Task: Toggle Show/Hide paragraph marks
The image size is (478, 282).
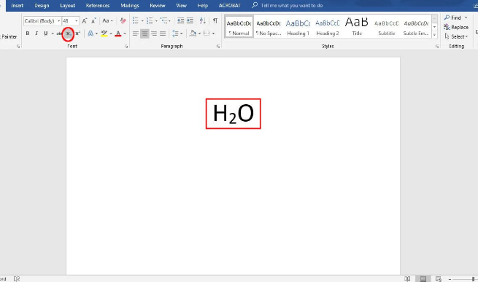Action: pyautogui.click(x=215, y=20)
